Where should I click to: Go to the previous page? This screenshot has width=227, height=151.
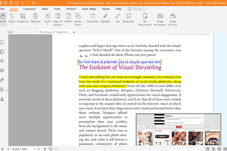pos(8,149)
